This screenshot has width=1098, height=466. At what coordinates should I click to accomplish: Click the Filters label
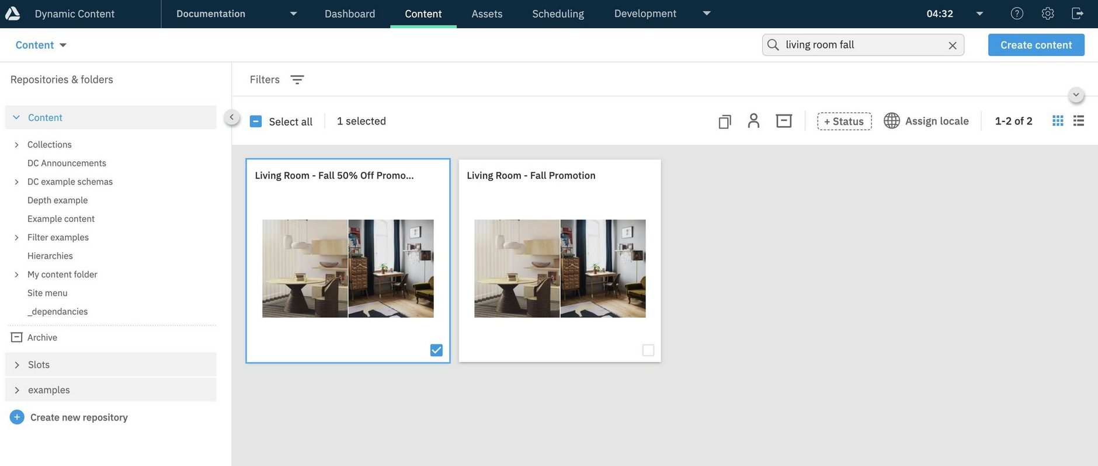[x=265, y=79]
